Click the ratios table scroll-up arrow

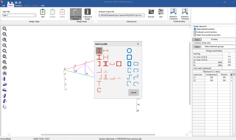(x=234, y=71)
